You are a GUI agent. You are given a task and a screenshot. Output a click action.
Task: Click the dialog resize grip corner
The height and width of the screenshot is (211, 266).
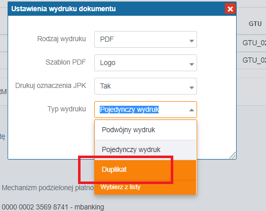(x=233, y=155)
